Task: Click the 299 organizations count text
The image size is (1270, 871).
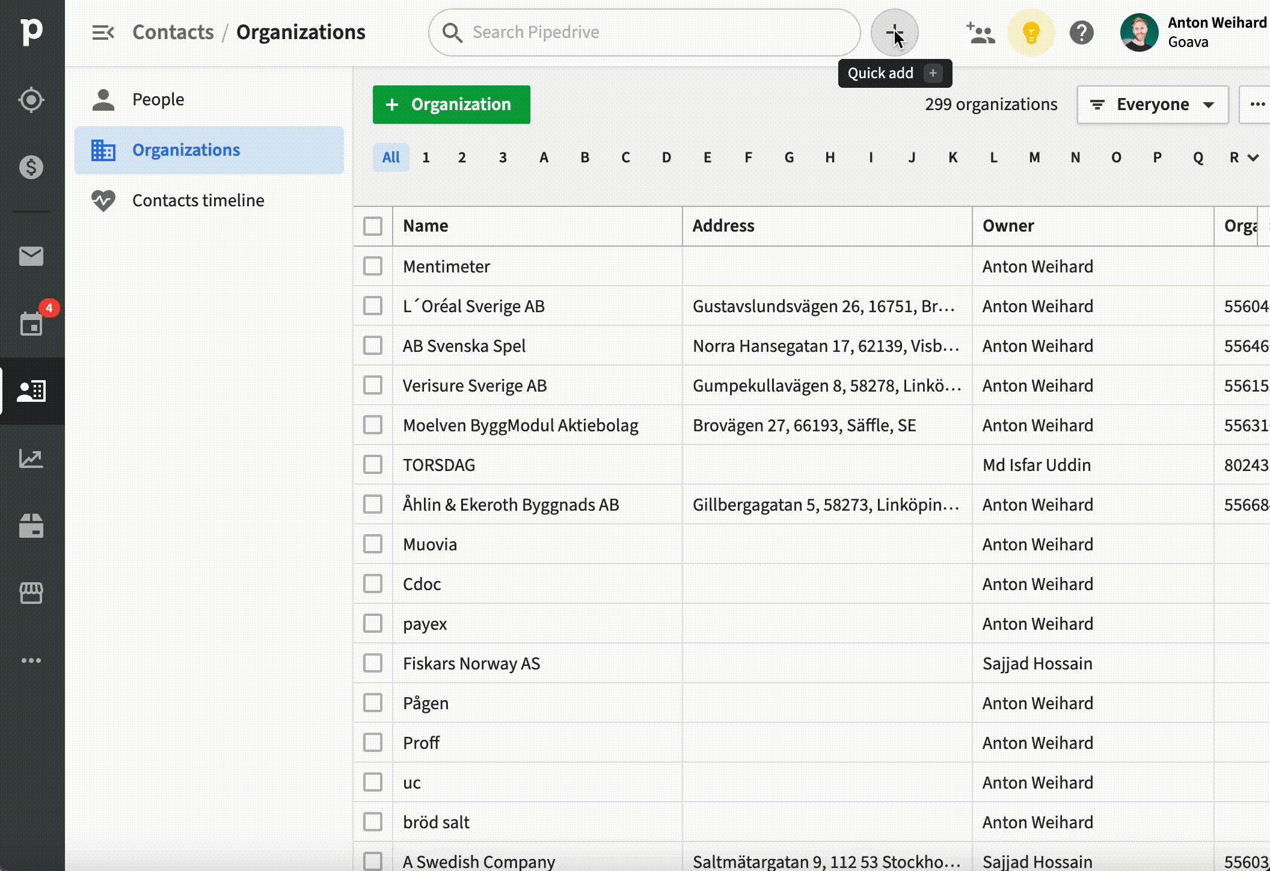Action: pyautogui.click(x=991, y=105)
